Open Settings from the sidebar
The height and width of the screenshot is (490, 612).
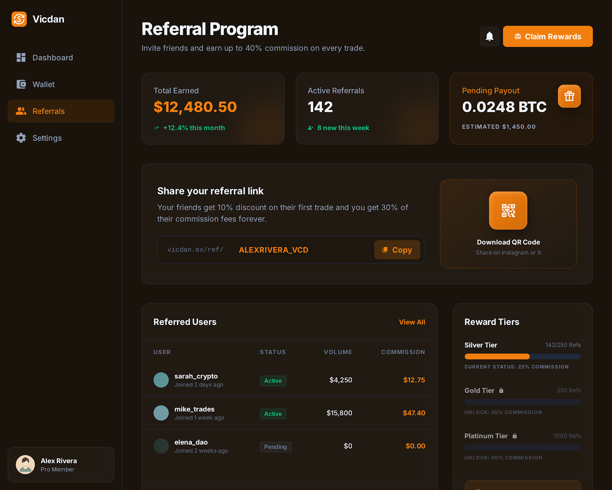tap(47, 138)
